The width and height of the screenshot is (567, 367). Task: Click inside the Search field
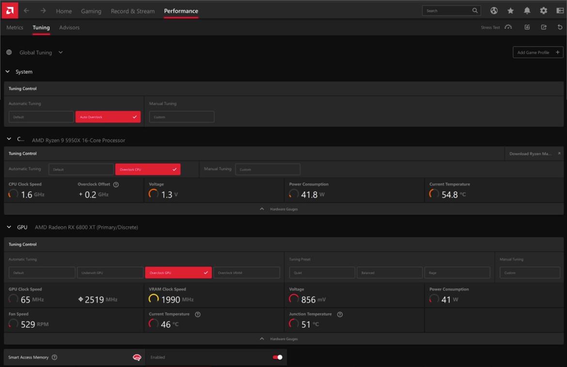(448, 10)
